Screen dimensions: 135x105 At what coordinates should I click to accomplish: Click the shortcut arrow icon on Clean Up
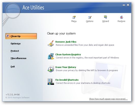(8, 36)
